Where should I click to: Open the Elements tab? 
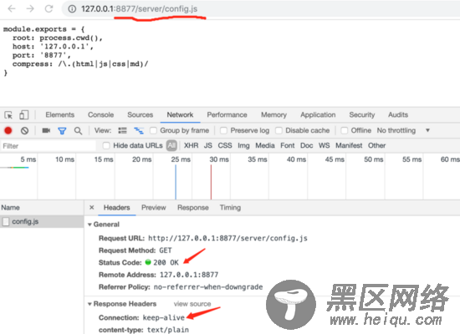pos(60,115)
